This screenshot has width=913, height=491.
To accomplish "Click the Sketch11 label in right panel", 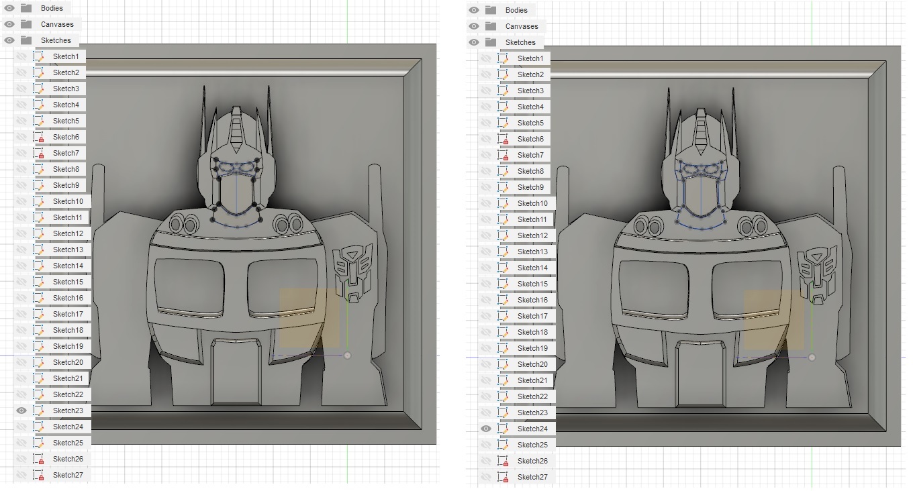I will click(x=532, y=219).
